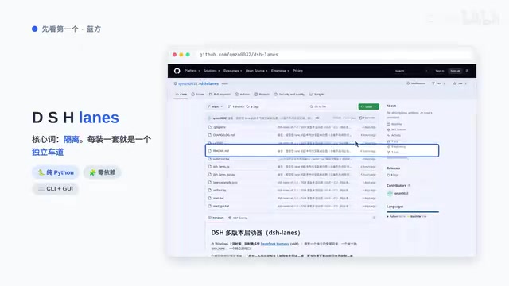509x286 pixels.
Task: Select the README tab above readme content
Action: pyautogui.click(x=216, y=218)
